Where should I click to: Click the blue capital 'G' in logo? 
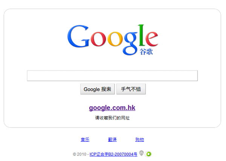(78, 36)
